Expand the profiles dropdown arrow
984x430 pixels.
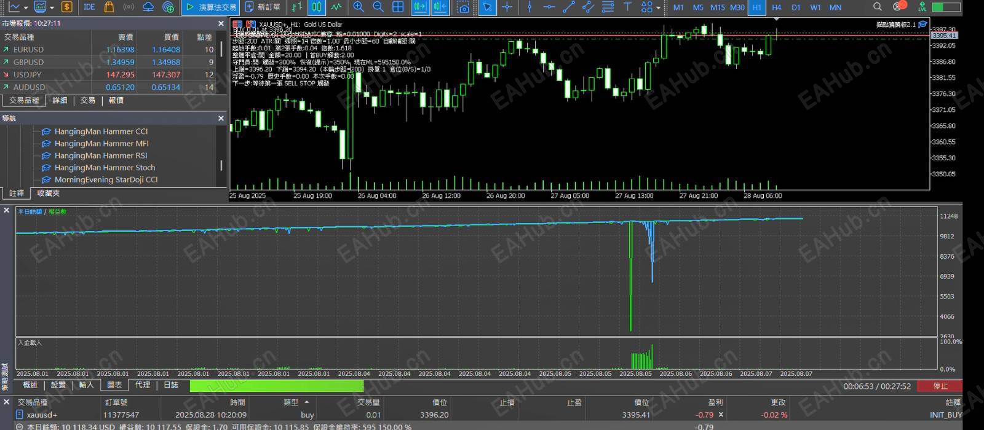(x=52, y=7)
